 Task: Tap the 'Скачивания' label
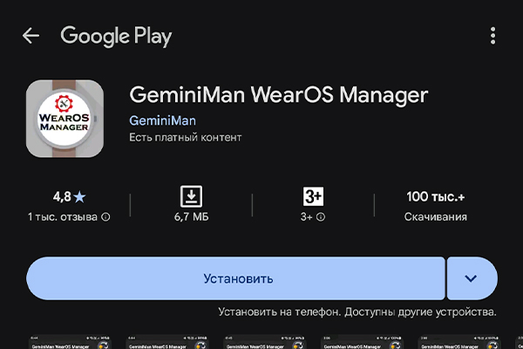(x=435, y=217)
